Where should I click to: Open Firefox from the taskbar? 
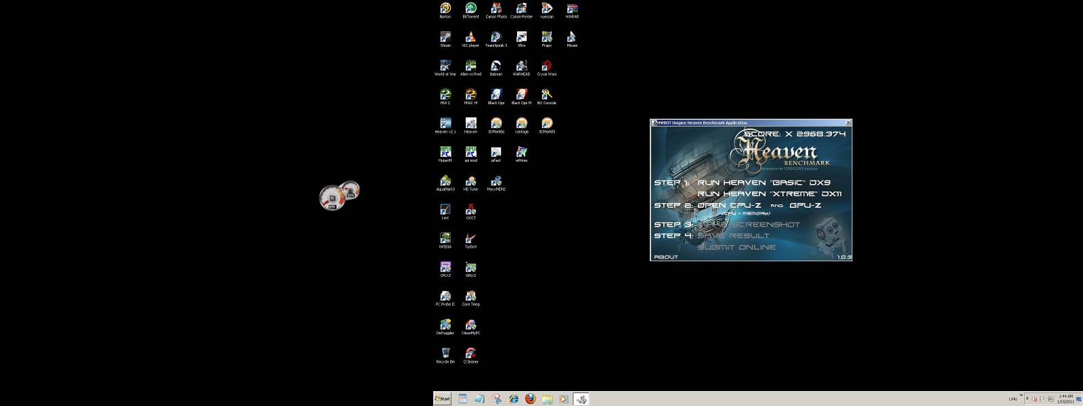coord(530,399)
